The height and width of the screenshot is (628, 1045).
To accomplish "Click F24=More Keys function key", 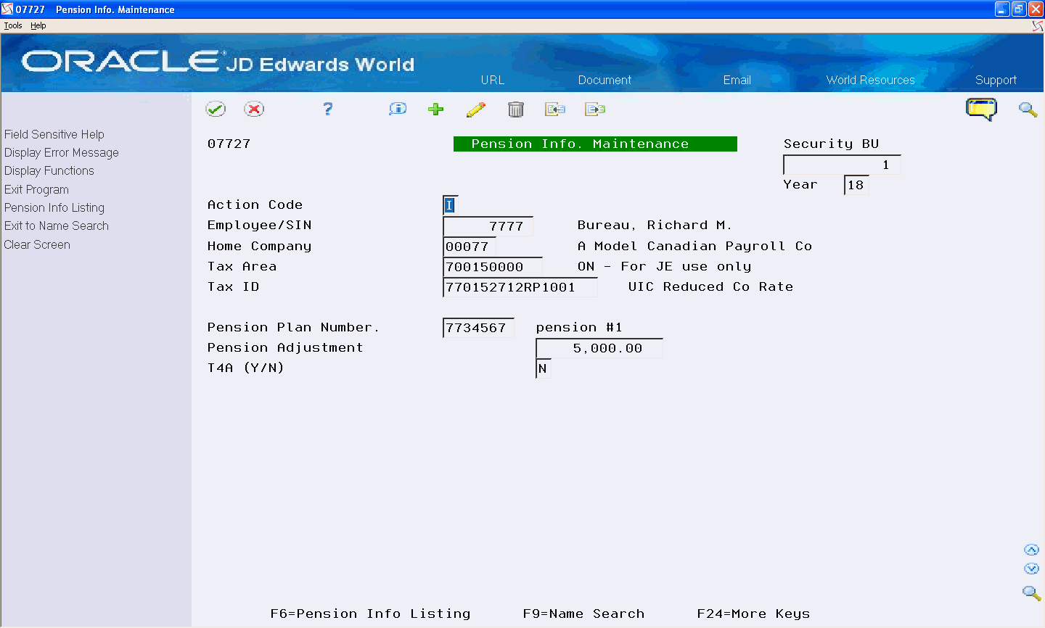I will (x=753, y=613).
